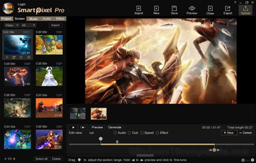Add selected clip with the plus icon
This screenshot has height=163, width=256.
click(7, 57)
